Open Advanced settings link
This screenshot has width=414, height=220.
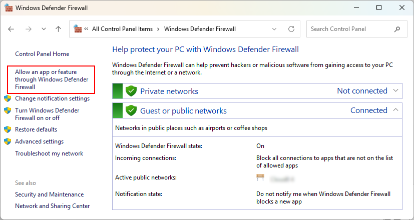[x=39, y=141]
